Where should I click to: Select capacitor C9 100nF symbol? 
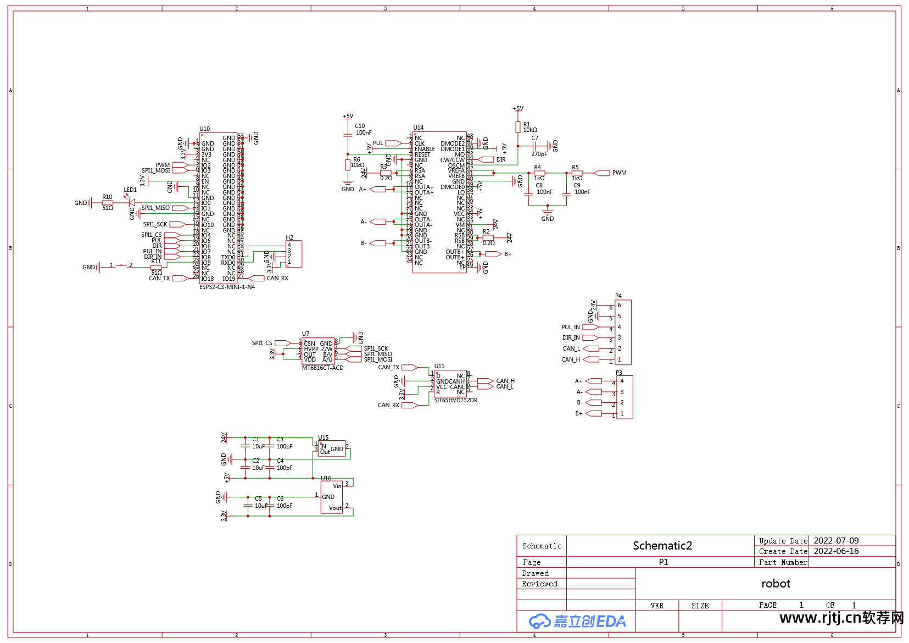(567, 194)
